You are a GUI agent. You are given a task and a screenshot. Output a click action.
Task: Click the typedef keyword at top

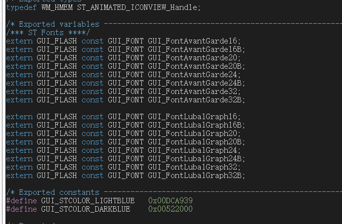[x=21, y=7]
